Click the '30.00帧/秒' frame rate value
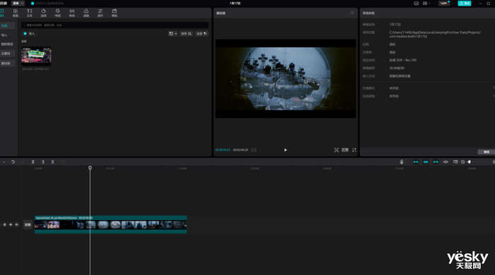The image size is (495, 275). click(397, 68)
